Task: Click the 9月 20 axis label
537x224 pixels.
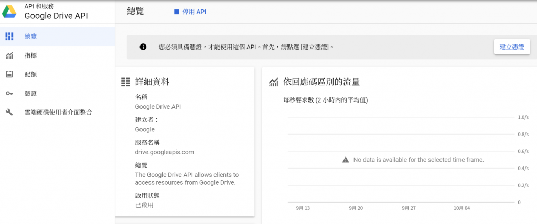Action: tap(356, 208)
